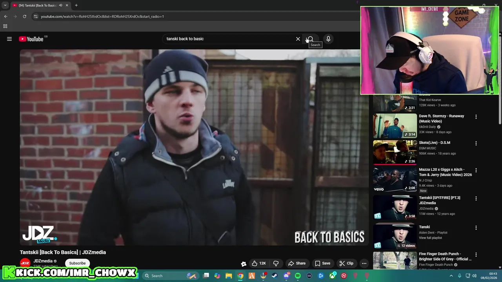Open the apps grid in bookmarks bar
Viewport: 502px width, 282px height.
5,26
